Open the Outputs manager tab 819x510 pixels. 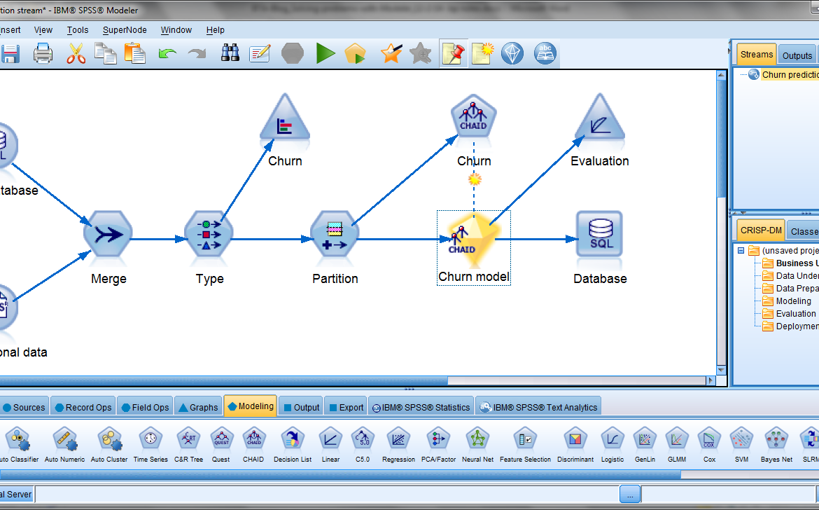[x=797, y=55]
